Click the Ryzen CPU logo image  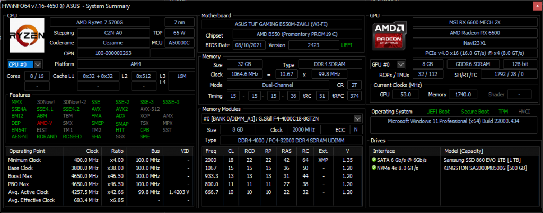tap(27, 35)
